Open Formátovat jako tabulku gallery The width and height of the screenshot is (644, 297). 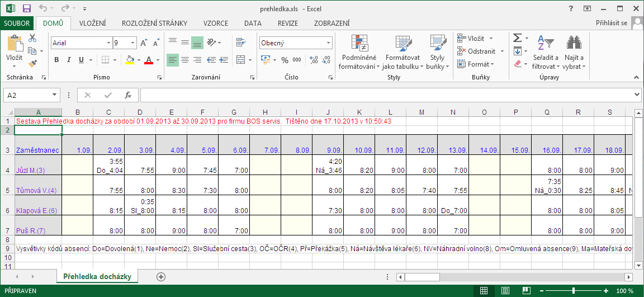pos(402,52)
